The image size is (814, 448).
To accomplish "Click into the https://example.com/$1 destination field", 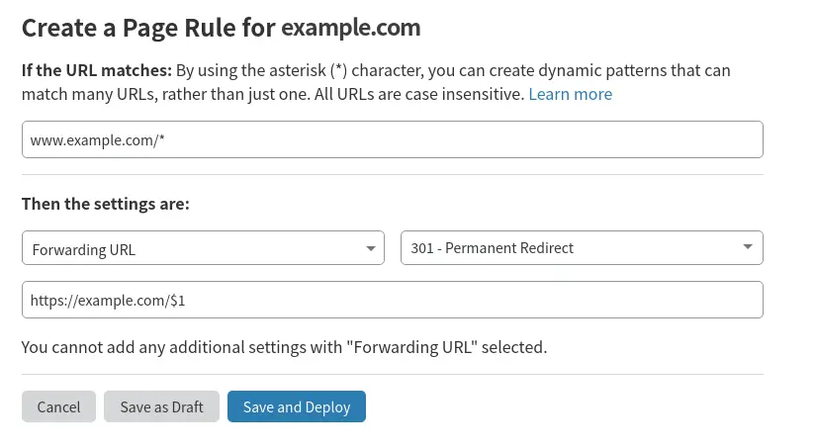I will 393,300.
